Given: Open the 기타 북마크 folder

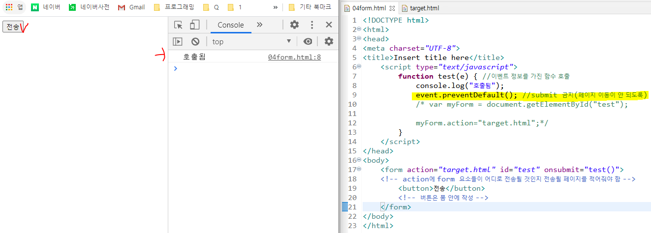Looking at the screenshot, I should tap(310, 7).
